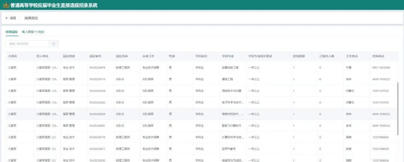The image size is (404, 162).
Task: Click the military emblem logo in header
Action: (x=5, y=5)
